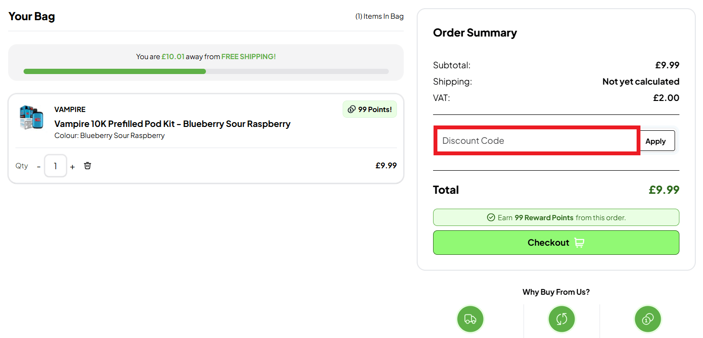703x338 pixels.
Task: Click the Discount Code input box
Action: pyautogui.click(x=536, y=140)
